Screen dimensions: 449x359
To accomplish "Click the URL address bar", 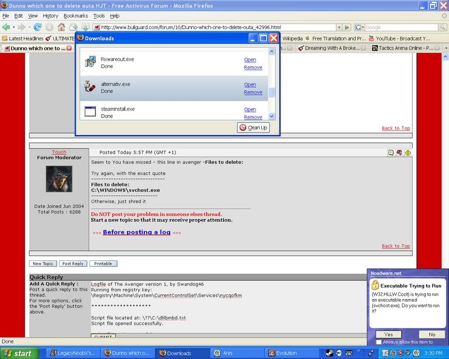I will pos(214,27).
